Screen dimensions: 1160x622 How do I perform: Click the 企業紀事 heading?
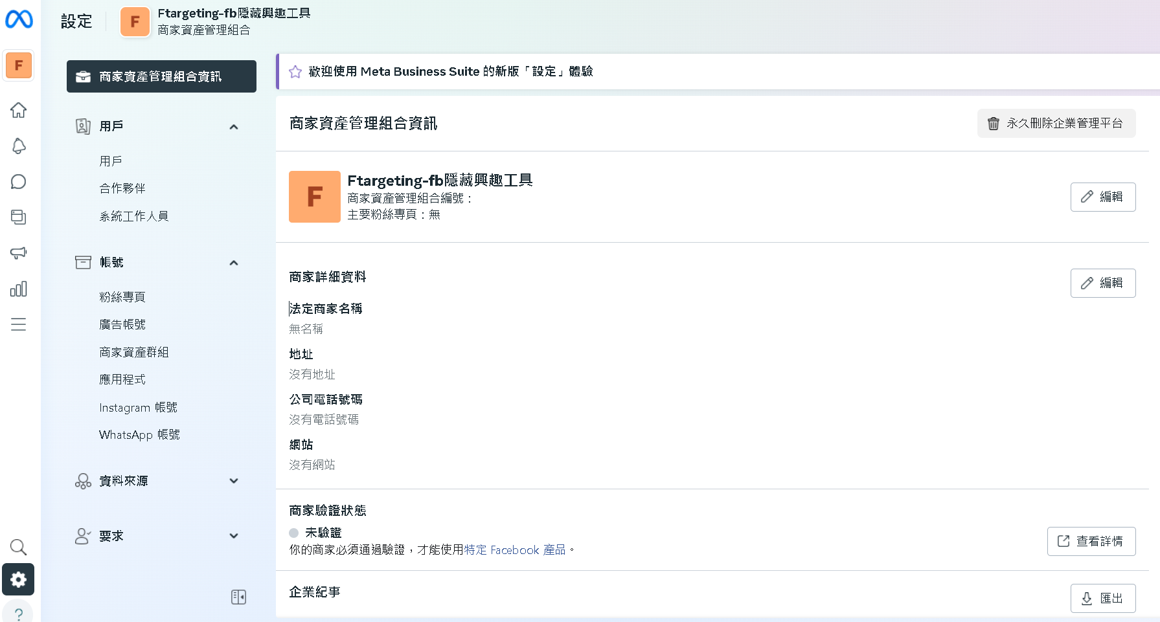coord(315,592)
